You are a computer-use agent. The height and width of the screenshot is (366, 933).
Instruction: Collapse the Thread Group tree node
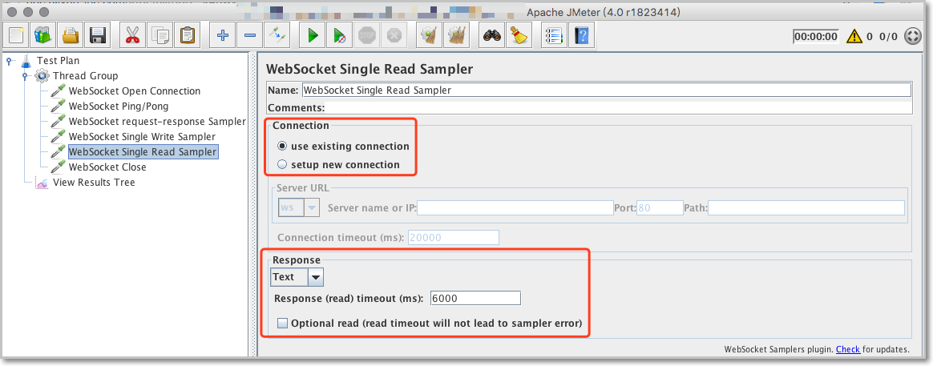point(25,76)
